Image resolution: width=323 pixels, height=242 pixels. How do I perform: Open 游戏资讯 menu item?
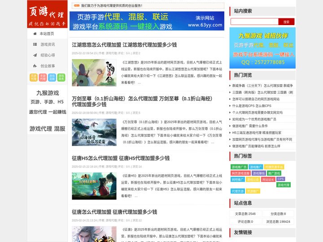47,44
